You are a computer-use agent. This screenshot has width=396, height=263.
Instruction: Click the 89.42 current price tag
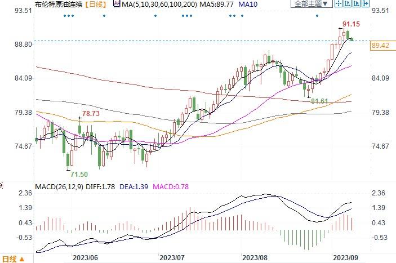point(381,46)
